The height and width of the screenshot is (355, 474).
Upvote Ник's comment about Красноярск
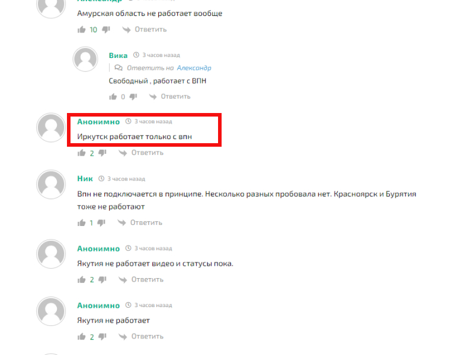(82, 223)
